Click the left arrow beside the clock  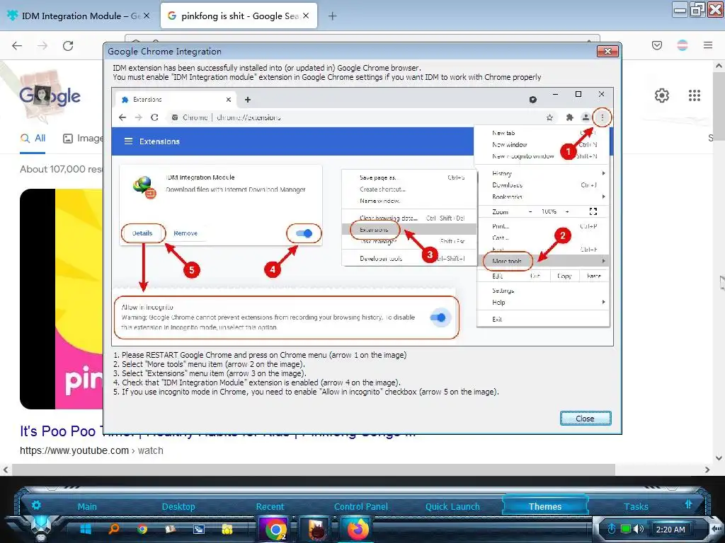click(717, 528)
